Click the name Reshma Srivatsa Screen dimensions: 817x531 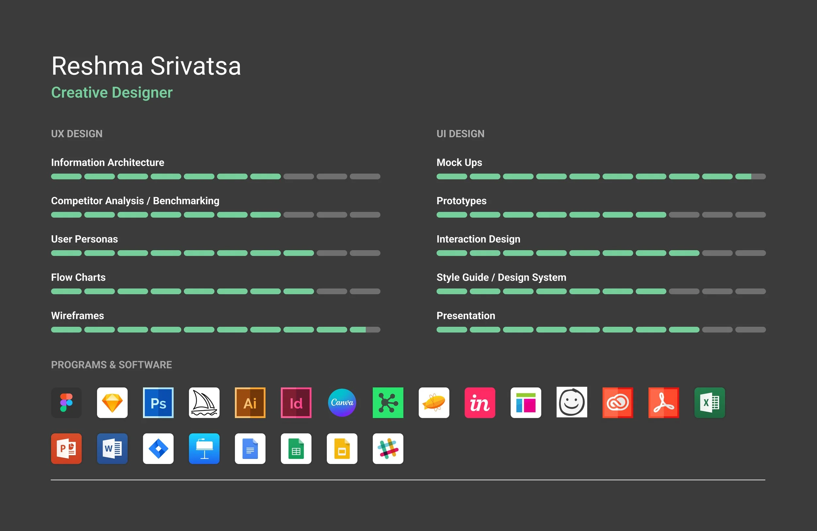pyautogui.click(x=146, y=66)
